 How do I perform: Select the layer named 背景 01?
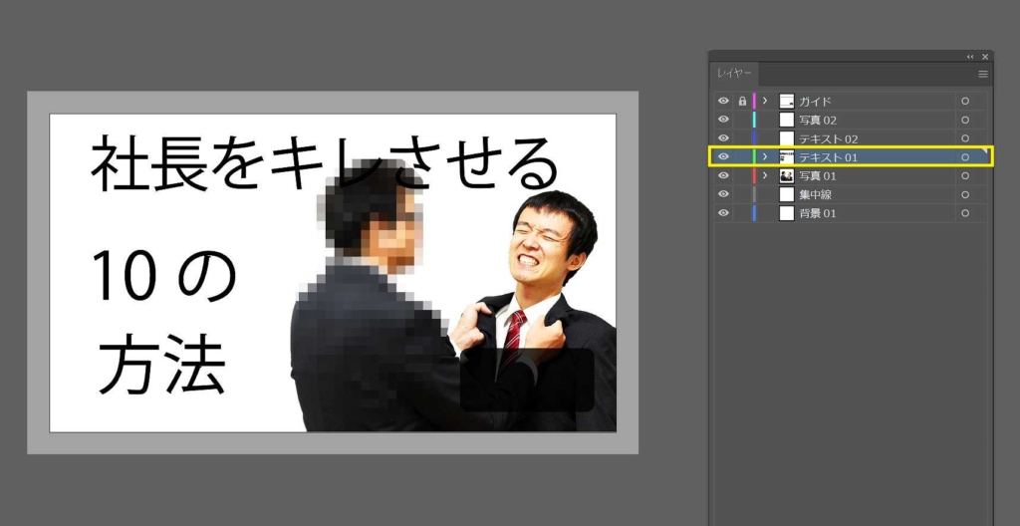coord(818,213)
